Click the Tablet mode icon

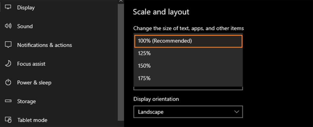pos(8,120)
